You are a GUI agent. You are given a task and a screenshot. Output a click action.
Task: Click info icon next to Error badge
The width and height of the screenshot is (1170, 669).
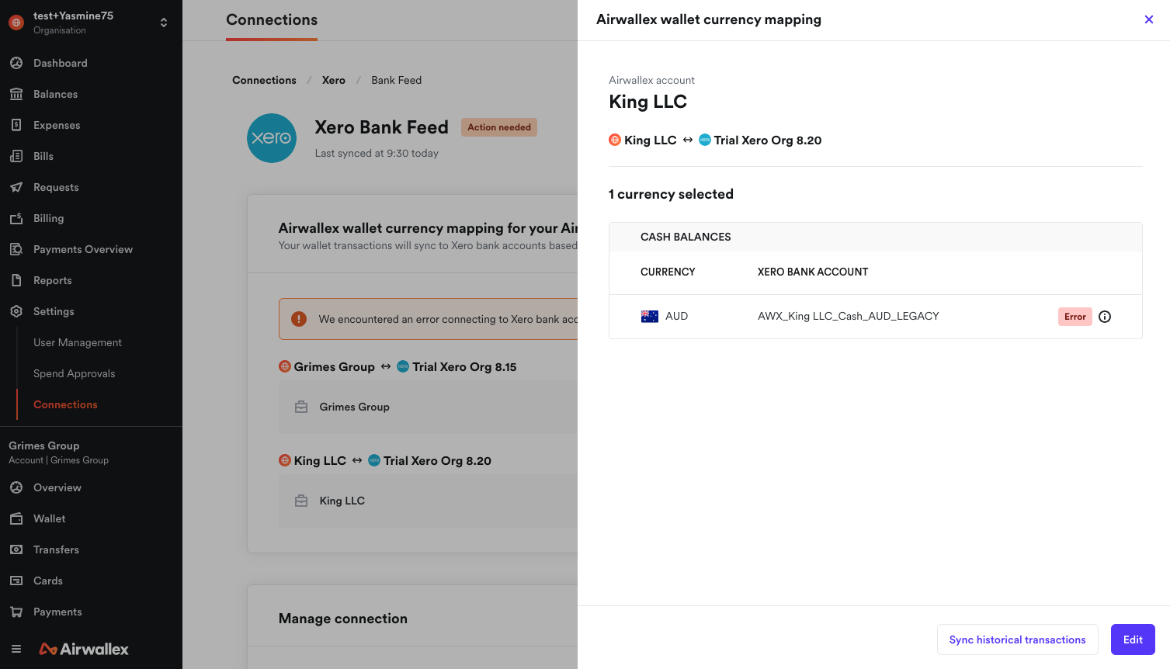tap(1105, 317)
